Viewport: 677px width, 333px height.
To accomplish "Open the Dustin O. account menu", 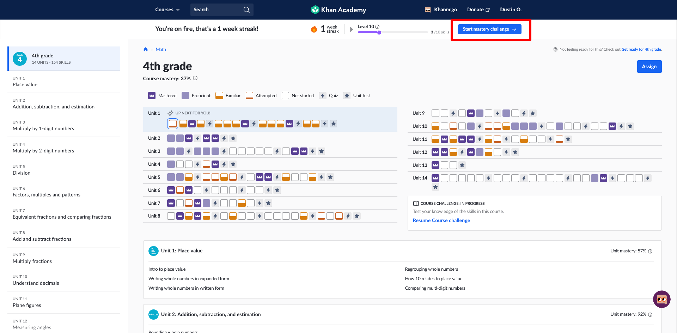I will tap(511, 10).
